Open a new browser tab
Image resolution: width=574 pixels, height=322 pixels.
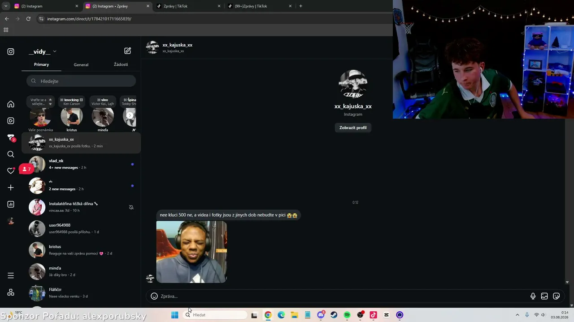(300, 6)
